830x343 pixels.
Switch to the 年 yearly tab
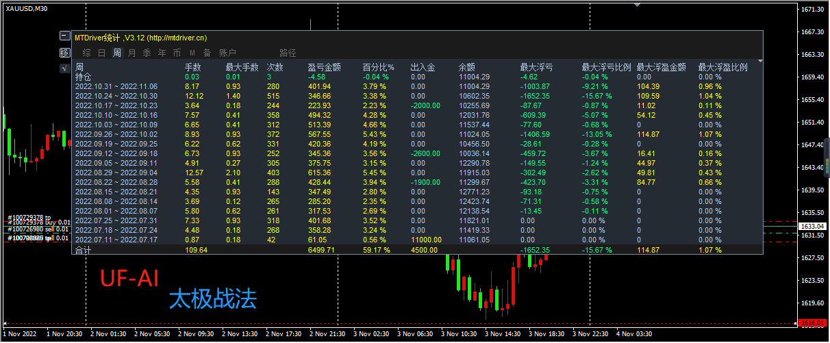pos(162,53)
